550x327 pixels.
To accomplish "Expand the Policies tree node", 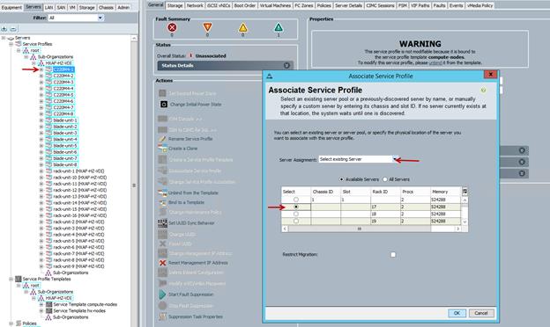I will click(11, 323).
